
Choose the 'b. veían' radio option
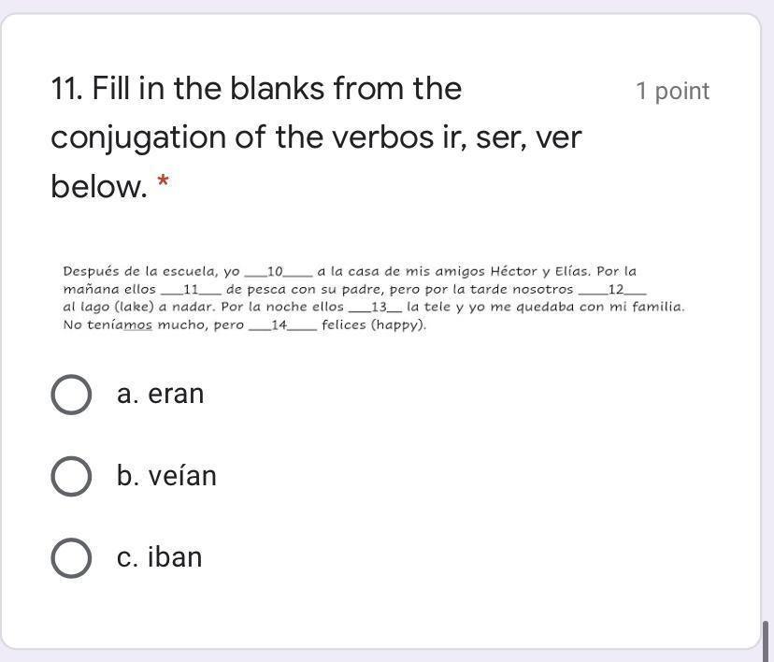71,476
